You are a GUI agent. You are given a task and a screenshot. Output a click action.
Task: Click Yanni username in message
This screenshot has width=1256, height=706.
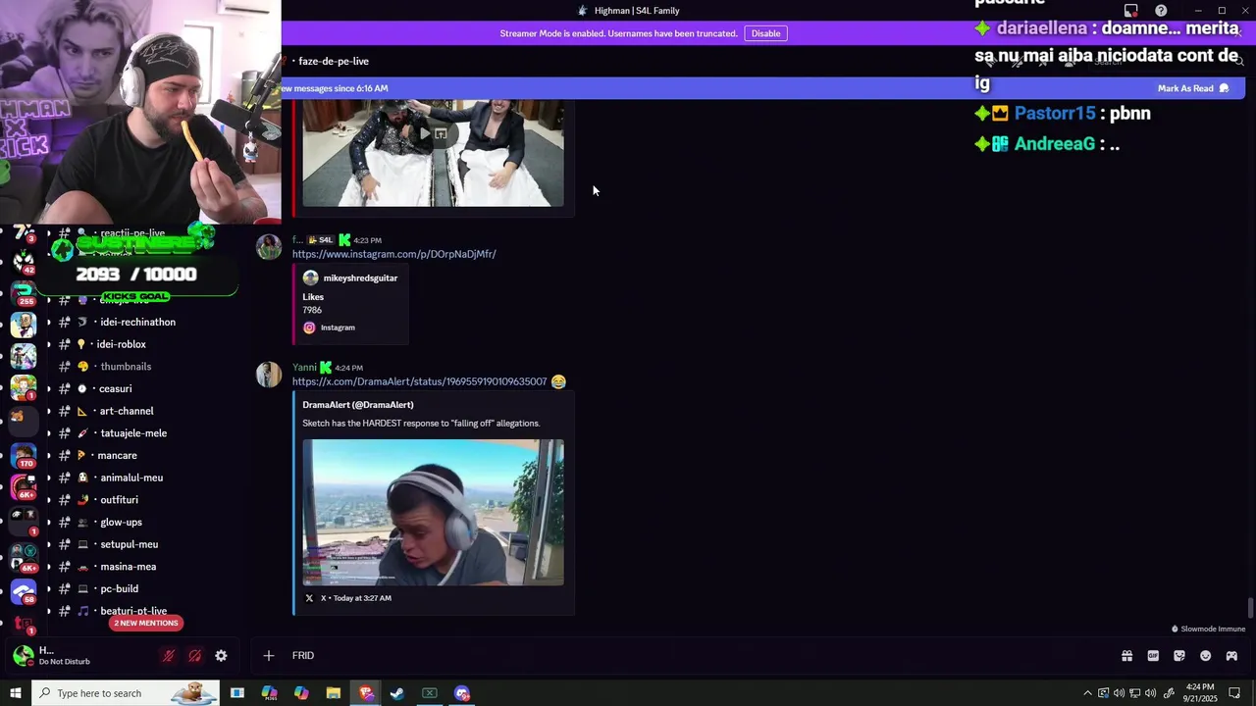[304, 368]
